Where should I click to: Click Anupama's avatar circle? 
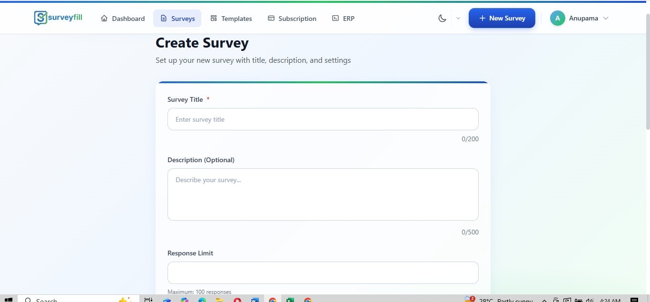[557, 18]
